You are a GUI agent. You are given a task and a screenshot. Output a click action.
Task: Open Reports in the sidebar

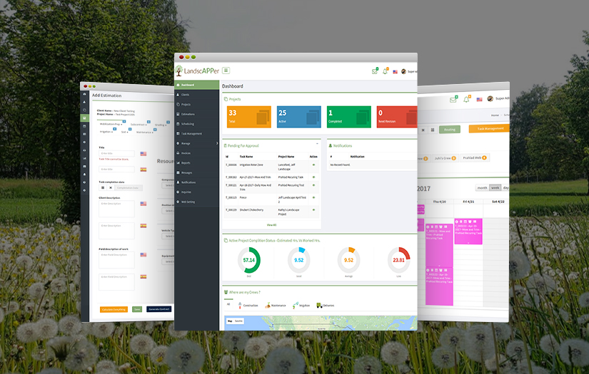(x=196, y=163)
